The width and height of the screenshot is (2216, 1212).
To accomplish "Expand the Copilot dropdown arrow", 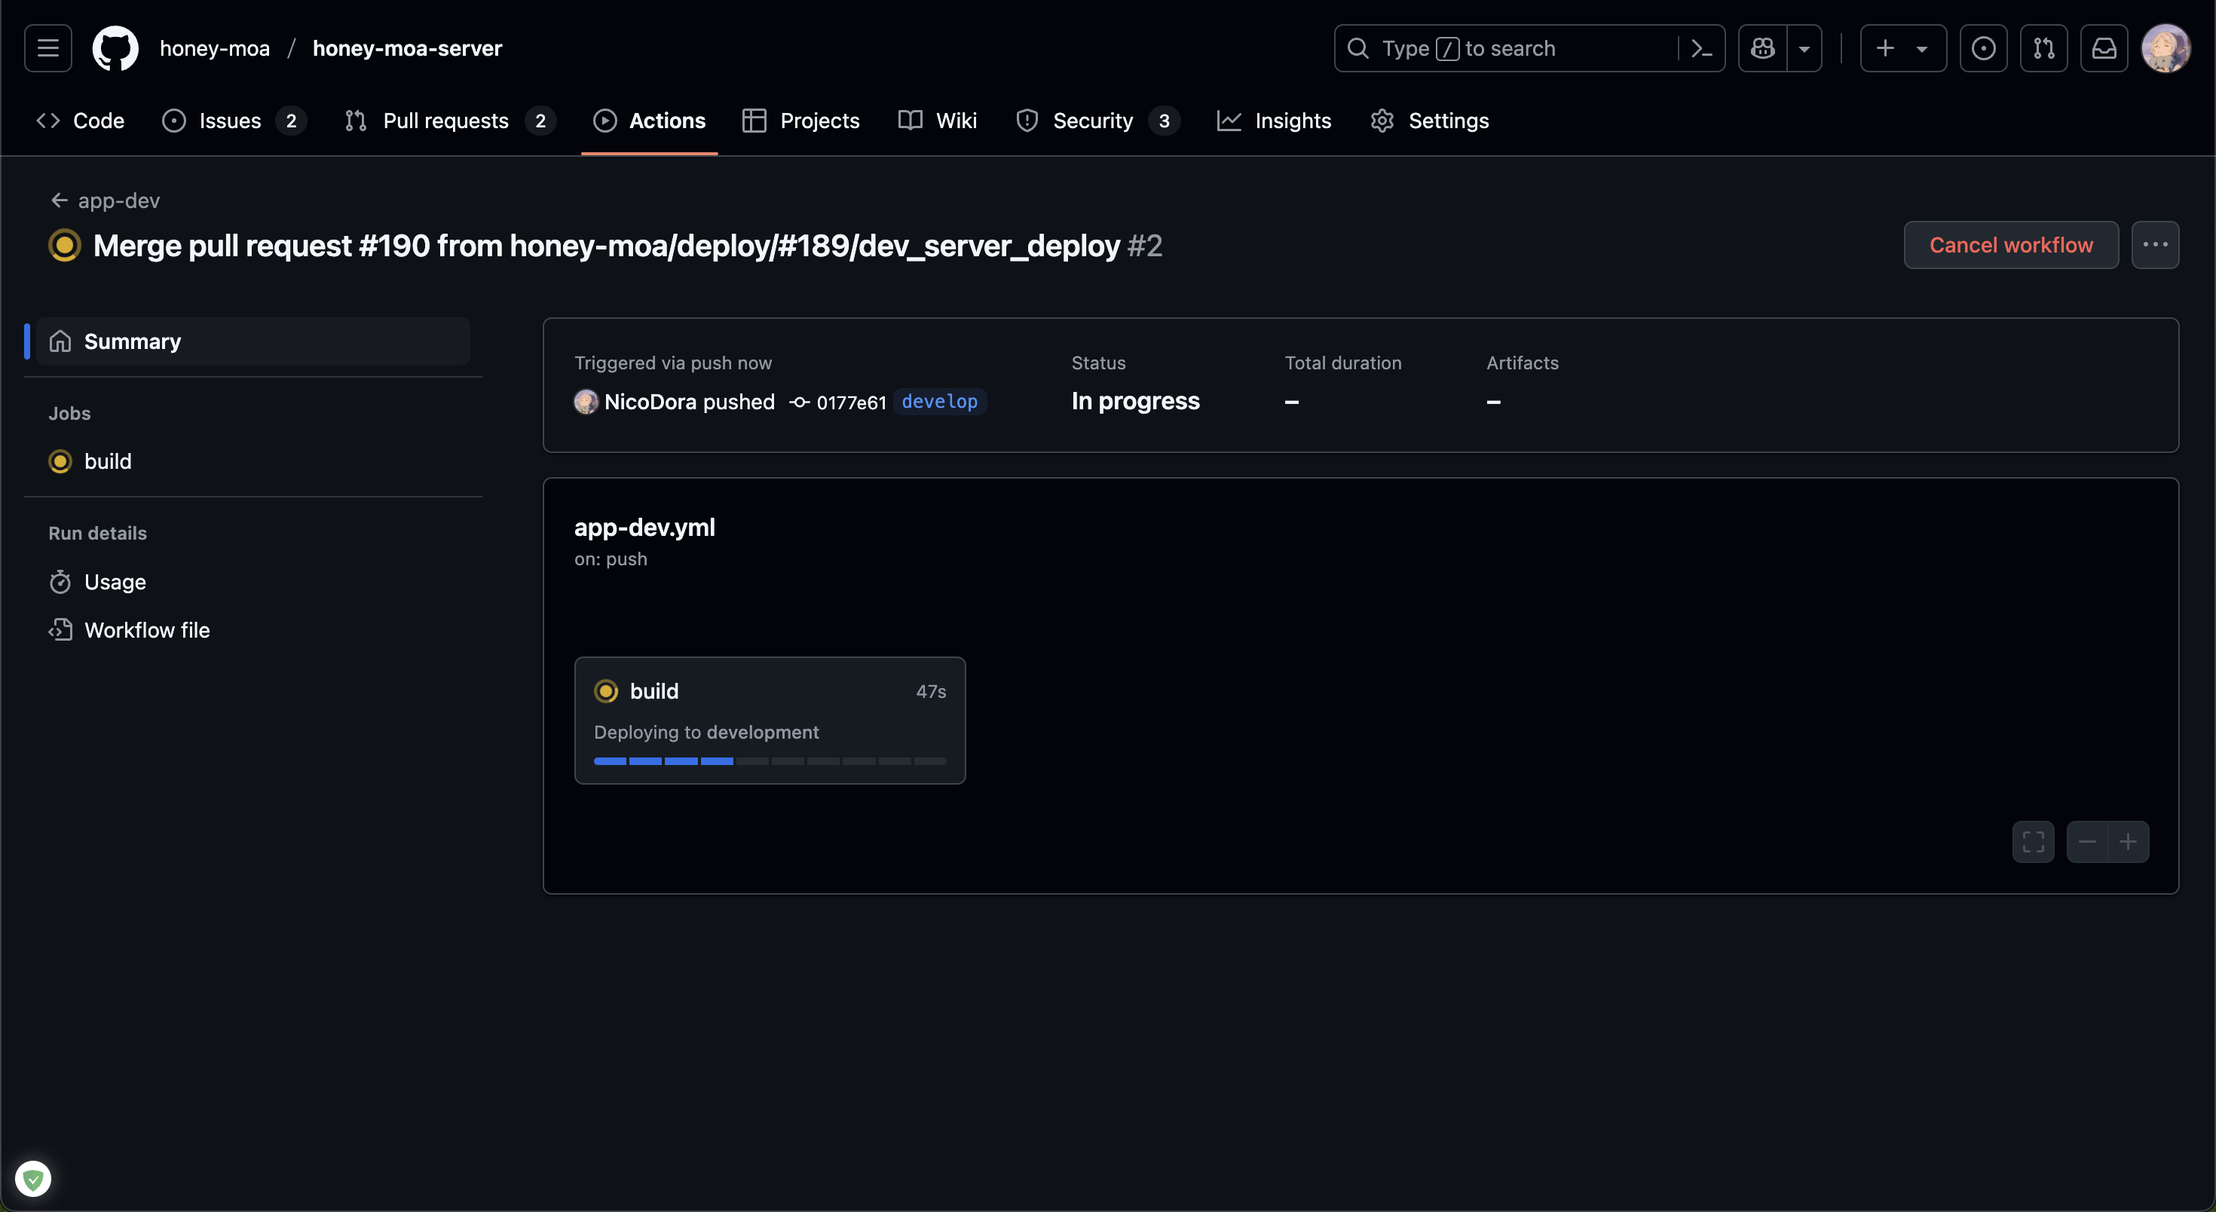I will 1804,48.
